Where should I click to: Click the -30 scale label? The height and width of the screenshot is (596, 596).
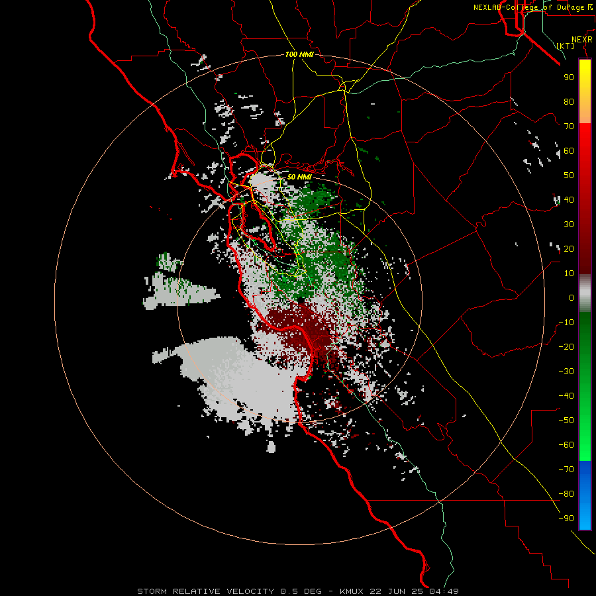click(x=566, y=372)
